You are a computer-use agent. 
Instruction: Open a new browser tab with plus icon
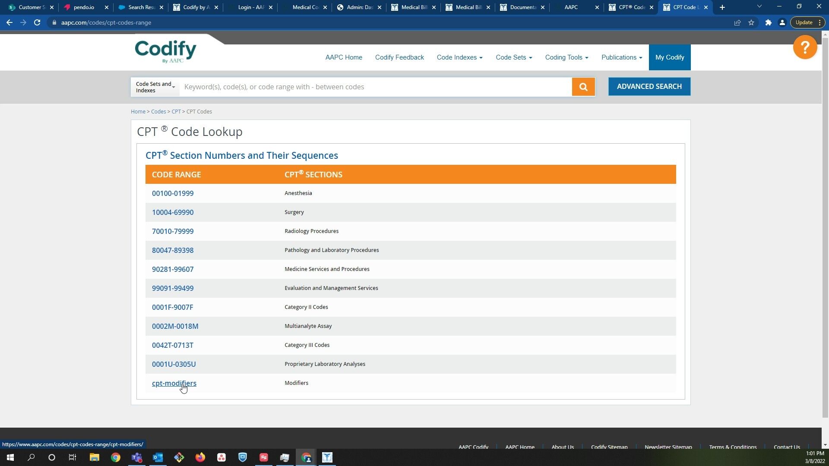[722, 7]
